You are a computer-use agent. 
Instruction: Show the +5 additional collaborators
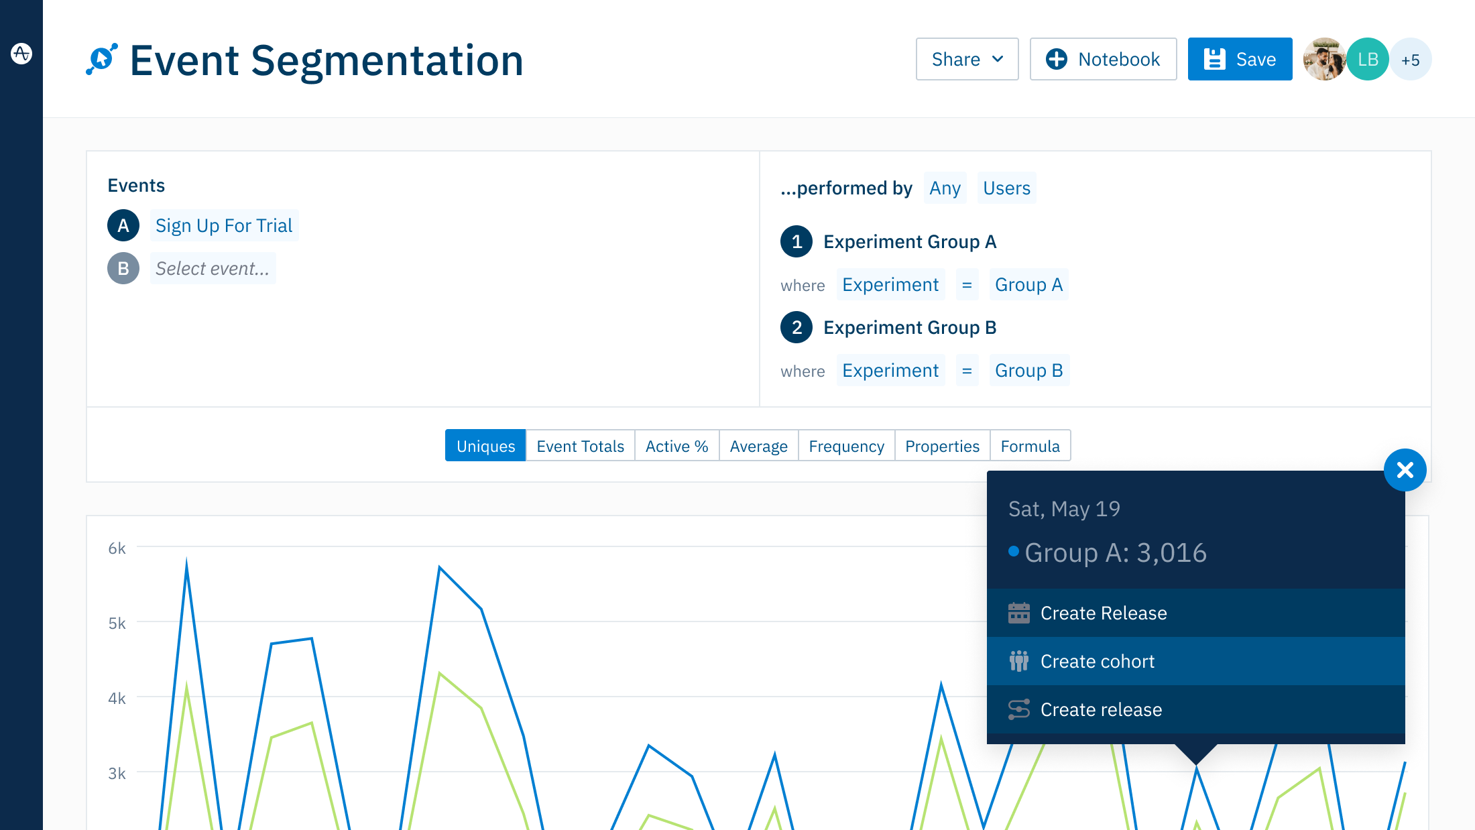1411,60
